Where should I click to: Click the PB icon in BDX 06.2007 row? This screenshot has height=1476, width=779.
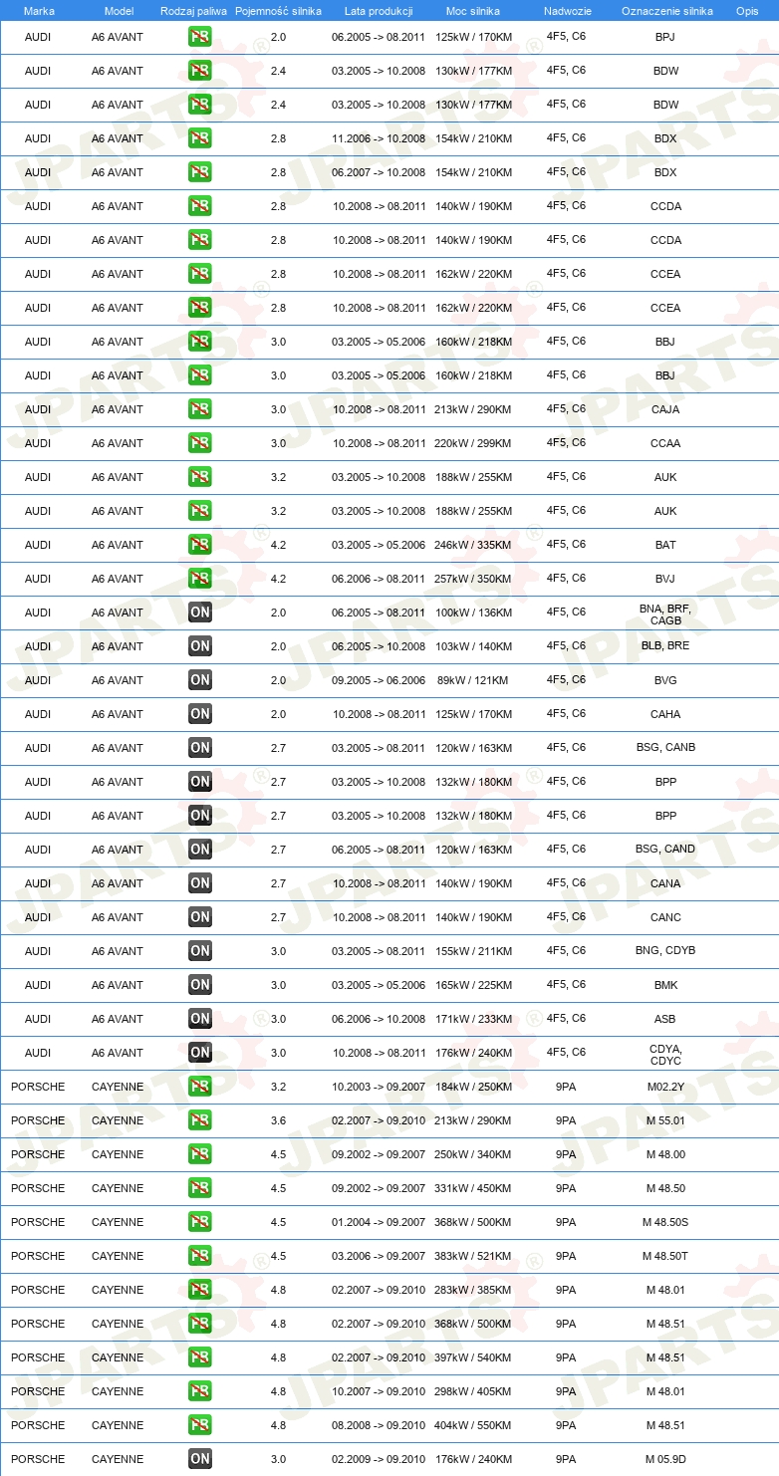click(200, 172)
